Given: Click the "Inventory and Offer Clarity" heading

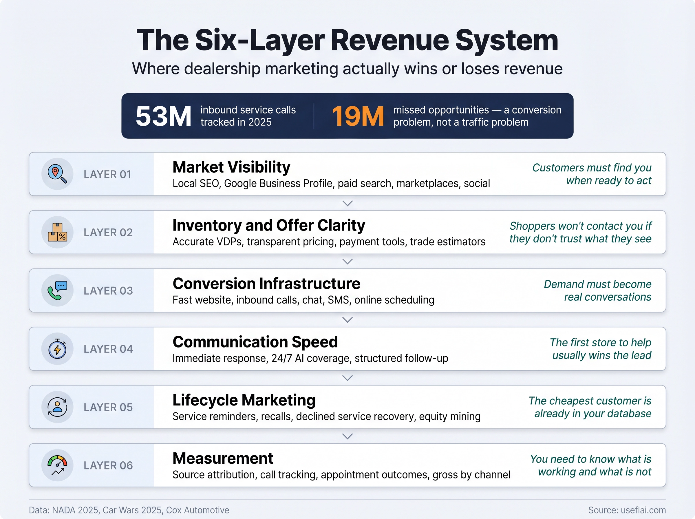Looking at the screenshot, I should pos(269,225).
